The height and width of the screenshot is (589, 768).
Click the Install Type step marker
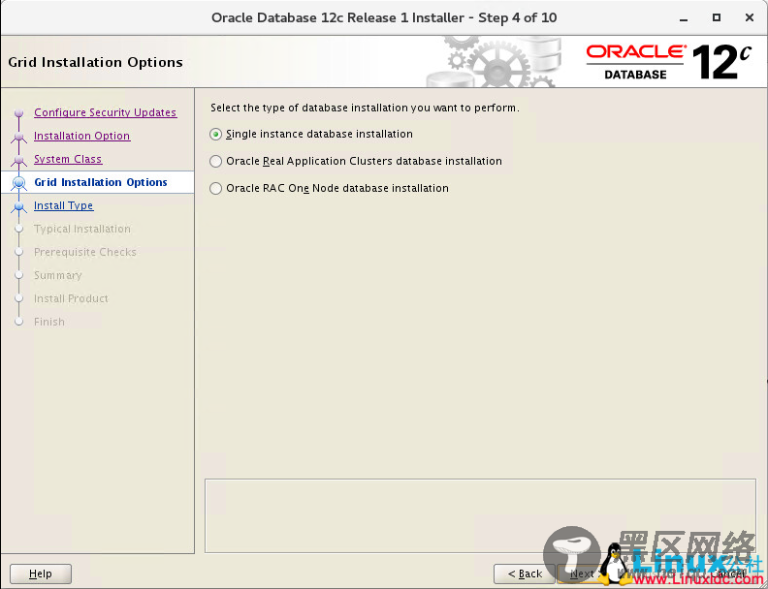click(19, 206)
